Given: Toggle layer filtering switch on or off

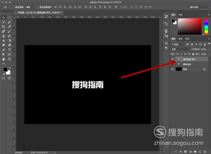Looking at the screenshot, I should tap(209, 44).
